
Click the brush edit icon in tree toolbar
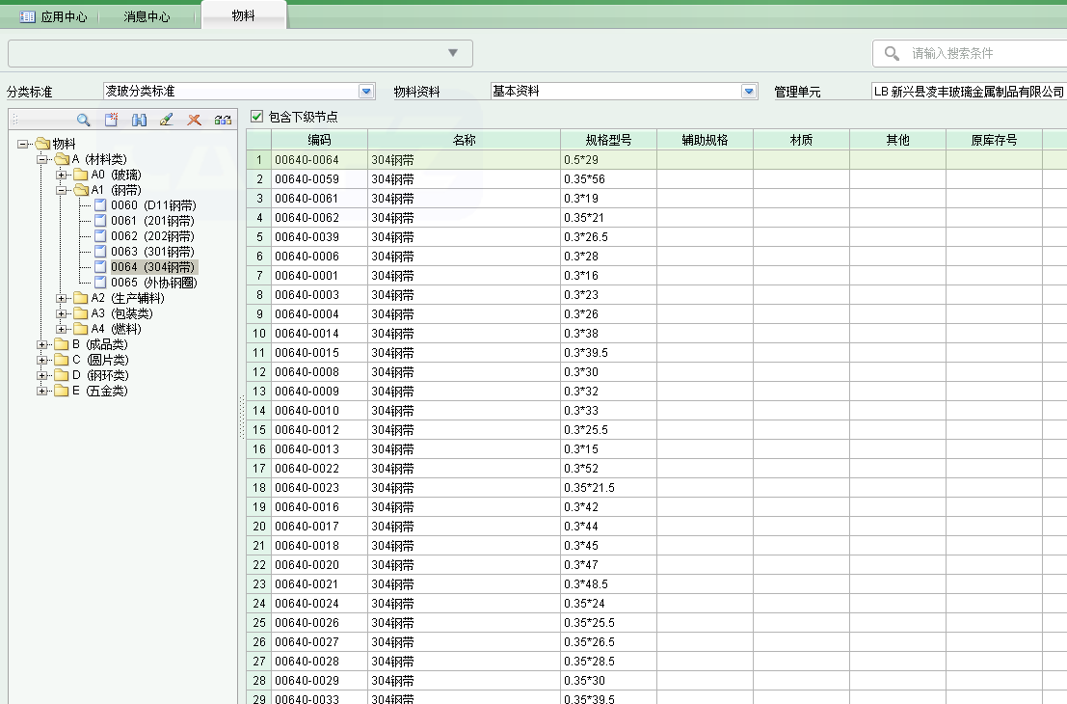click(x=166, y=120)
